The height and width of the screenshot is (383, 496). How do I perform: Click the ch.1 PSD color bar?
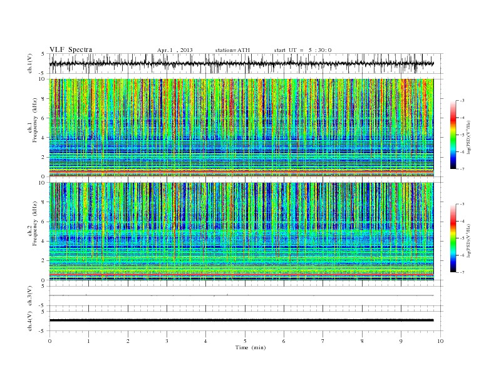[x=453, y=135]
